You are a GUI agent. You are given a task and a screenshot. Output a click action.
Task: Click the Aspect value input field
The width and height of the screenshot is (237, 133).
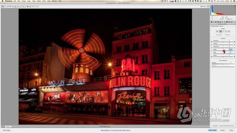click(231, 55)
